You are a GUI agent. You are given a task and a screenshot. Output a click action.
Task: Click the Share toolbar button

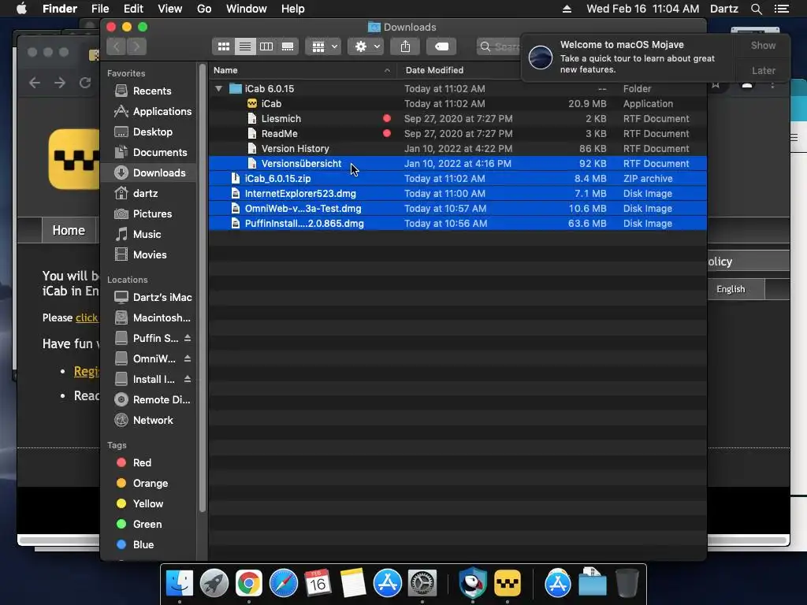coord(405,46)
